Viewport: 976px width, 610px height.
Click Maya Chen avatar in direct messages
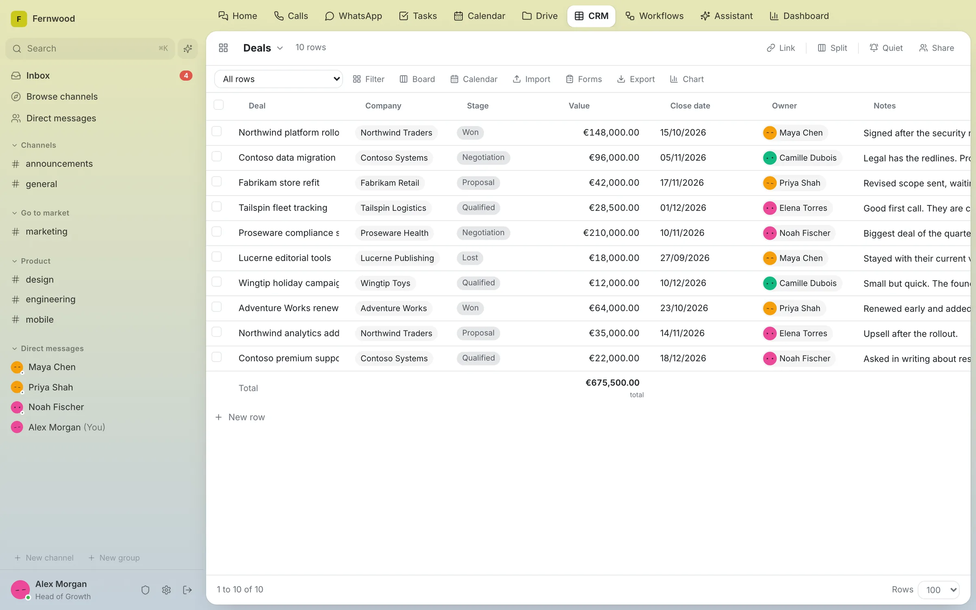pos(17,367)
